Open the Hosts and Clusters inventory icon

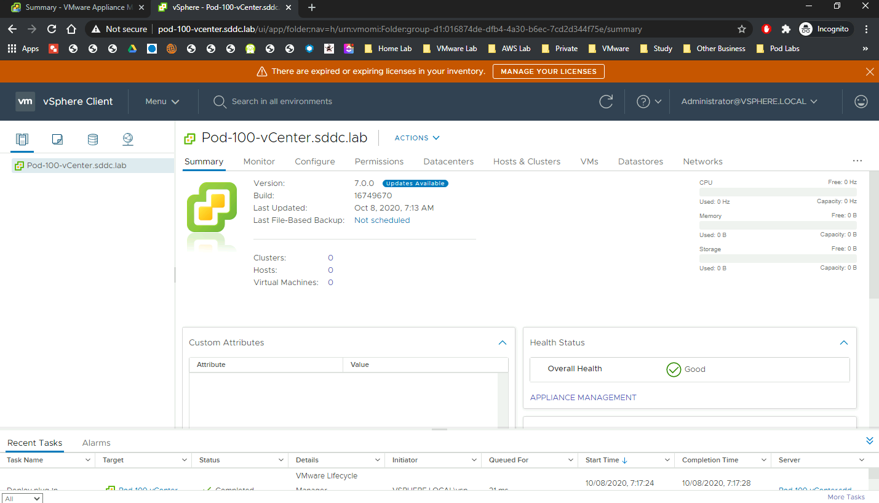[x=22, y=139]
